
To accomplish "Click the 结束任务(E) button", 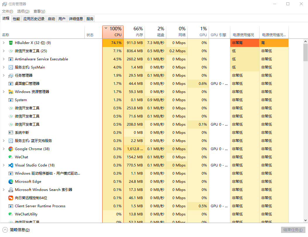I will coord(293,230).
